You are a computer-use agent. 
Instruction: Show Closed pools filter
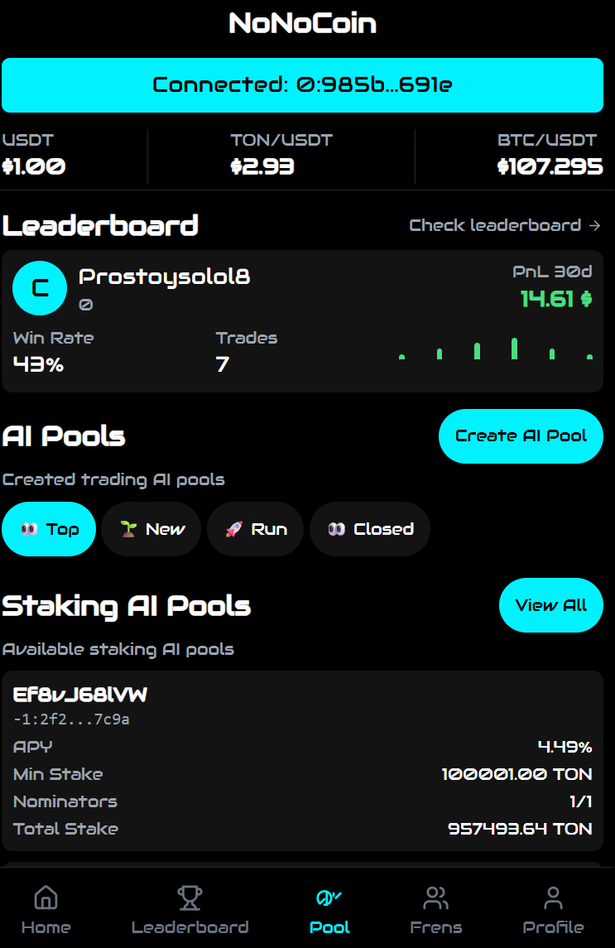(370, 529)
